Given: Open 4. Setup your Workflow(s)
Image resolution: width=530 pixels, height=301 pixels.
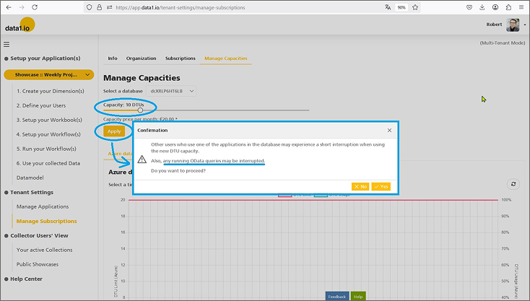Looking at the screenshot, I should tap(48, 134).
